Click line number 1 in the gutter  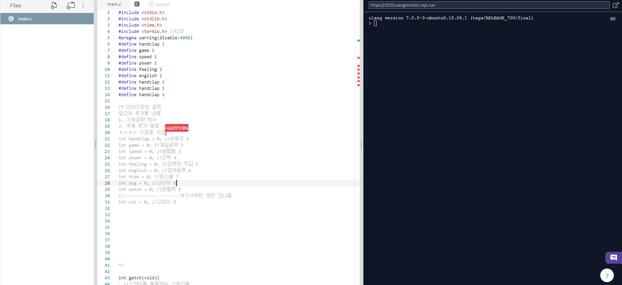coord(108,12)
